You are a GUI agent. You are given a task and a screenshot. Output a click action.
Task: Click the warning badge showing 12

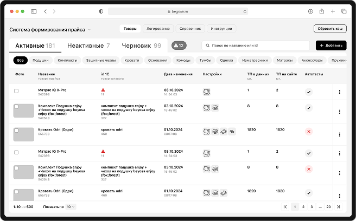pyautogui.click(x=179, y=45)
